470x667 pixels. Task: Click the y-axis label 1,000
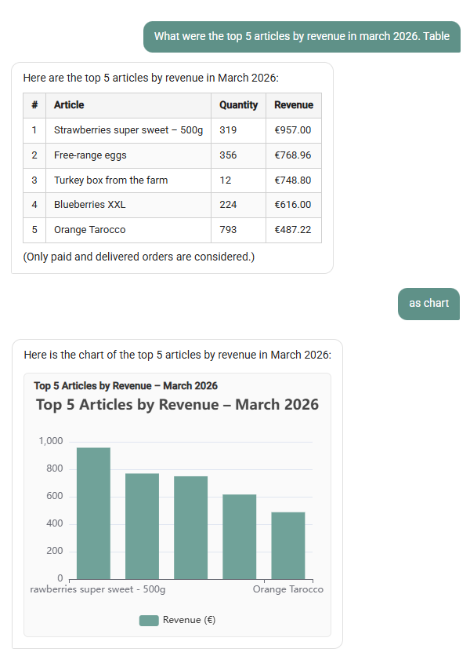click(50, 441)
